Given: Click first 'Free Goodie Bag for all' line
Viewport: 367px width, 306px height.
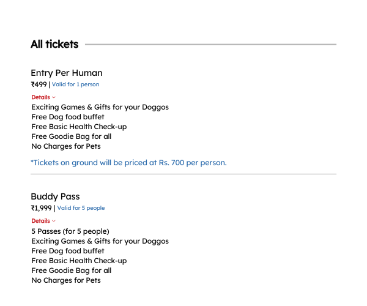Looking at the screenshot, I should (x=72, y=136).
